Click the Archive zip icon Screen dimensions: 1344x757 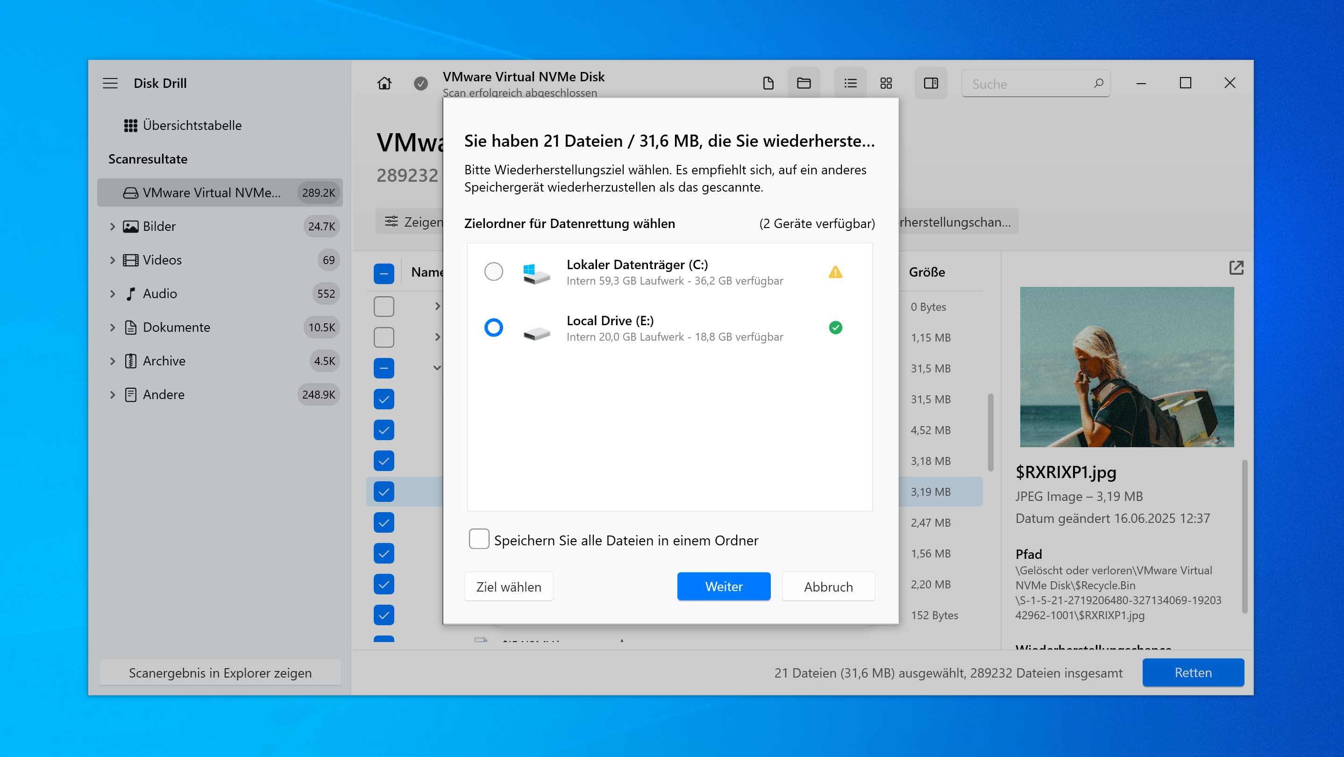130,361
